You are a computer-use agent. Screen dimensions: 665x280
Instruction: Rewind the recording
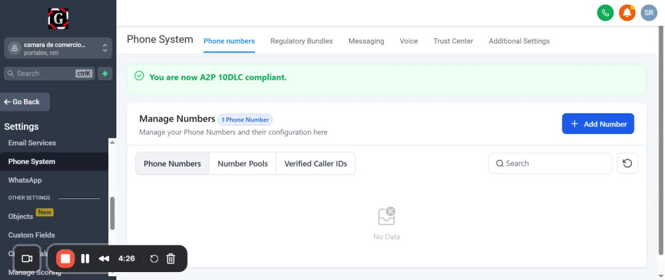coord(104,258)
